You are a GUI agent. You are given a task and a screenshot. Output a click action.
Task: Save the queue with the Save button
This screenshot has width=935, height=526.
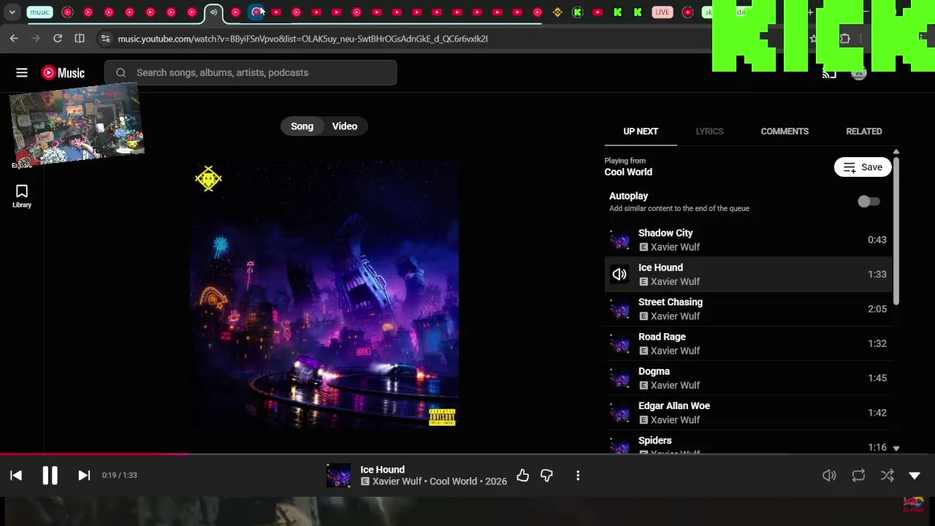863,167
